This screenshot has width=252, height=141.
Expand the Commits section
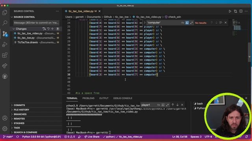19,105
